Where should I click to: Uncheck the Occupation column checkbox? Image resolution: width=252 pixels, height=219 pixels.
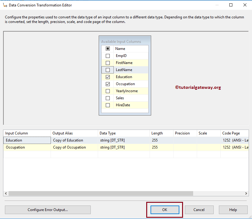[108, 84]
